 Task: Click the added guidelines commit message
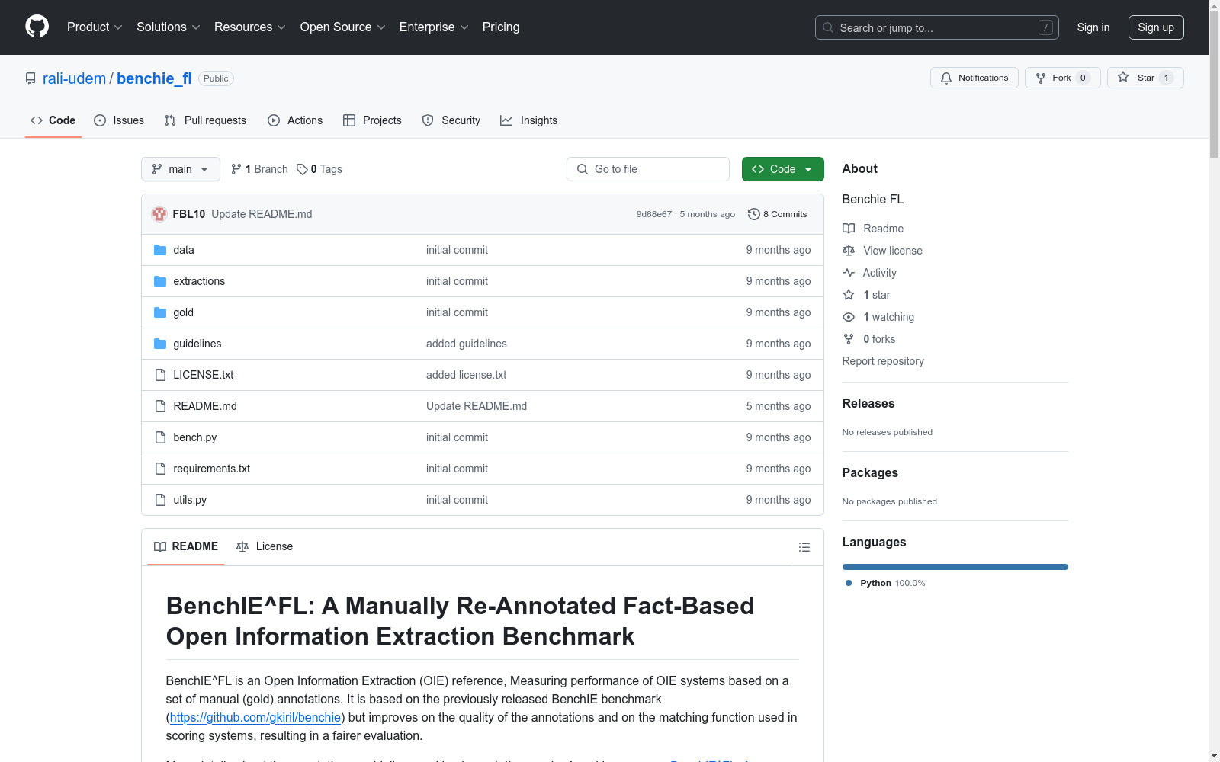click(467, 344)
